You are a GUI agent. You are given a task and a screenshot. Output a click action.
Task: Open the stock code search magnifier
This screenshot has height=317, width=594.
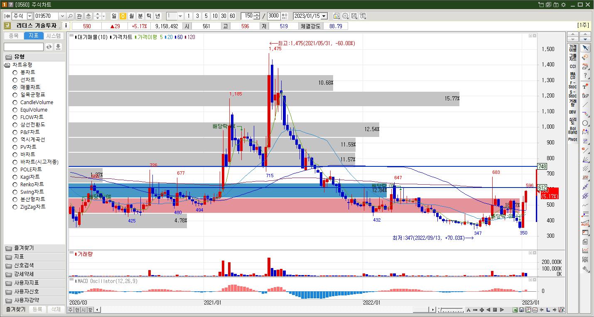coord(70,16)
